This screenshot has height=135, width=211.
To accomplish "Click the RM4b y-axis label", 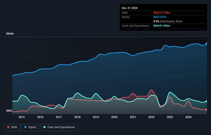I will (x=10, y=34).
